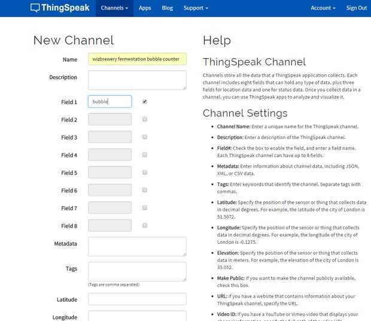Open the Blog link
Viewport: 371px width, 321px height.
[168, 8]
